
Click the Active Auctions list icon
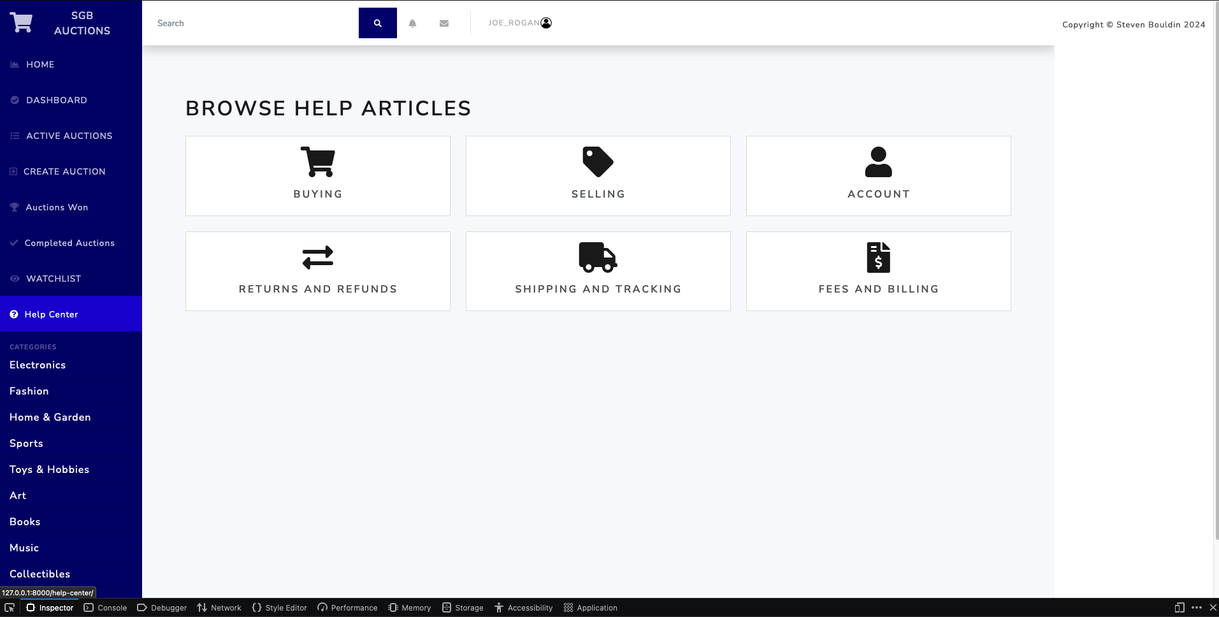click(15, 136)
